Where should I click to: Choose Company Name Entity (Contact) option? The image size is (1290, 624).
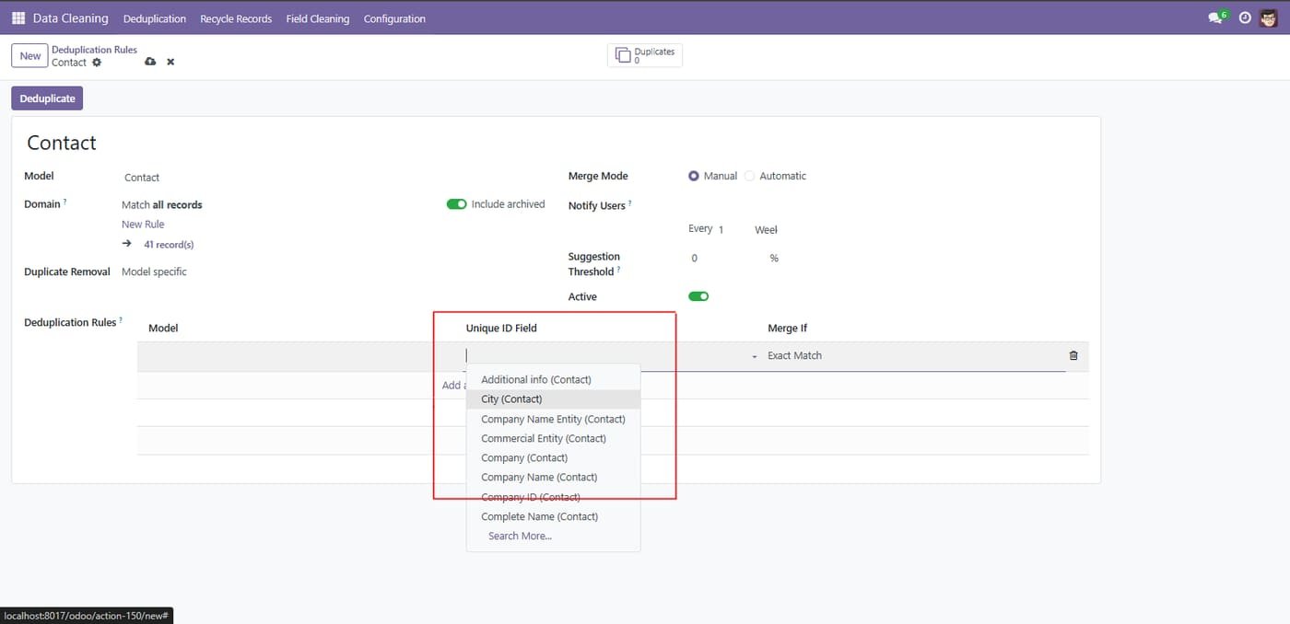(553, 419)
